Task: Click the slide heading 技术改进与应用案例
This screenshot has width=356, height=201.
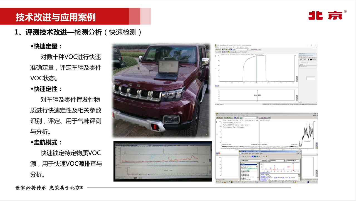Action: click(x=56, y=17)
